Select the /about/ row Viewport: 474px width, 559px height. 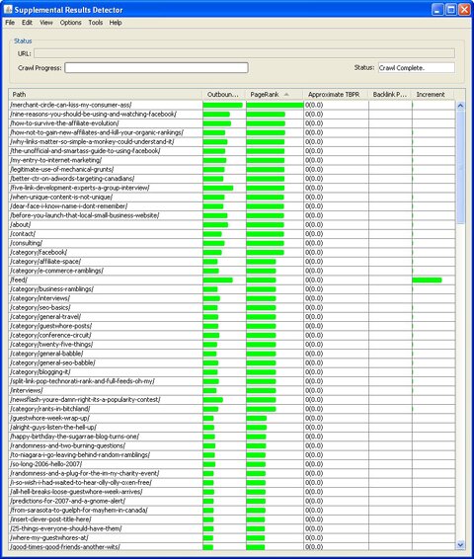tap(232, 224)
